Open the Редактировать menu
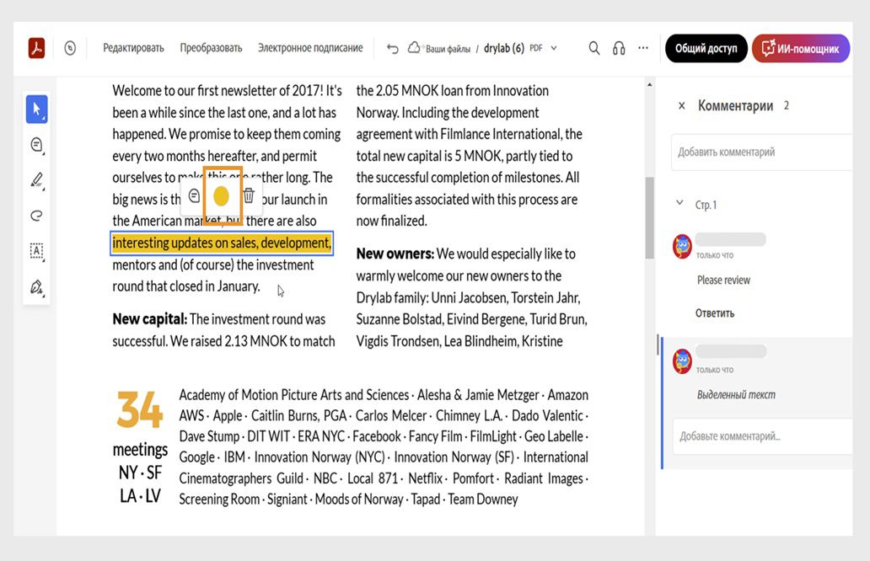This screenshot has width=870, height=561. coord(133,48)
